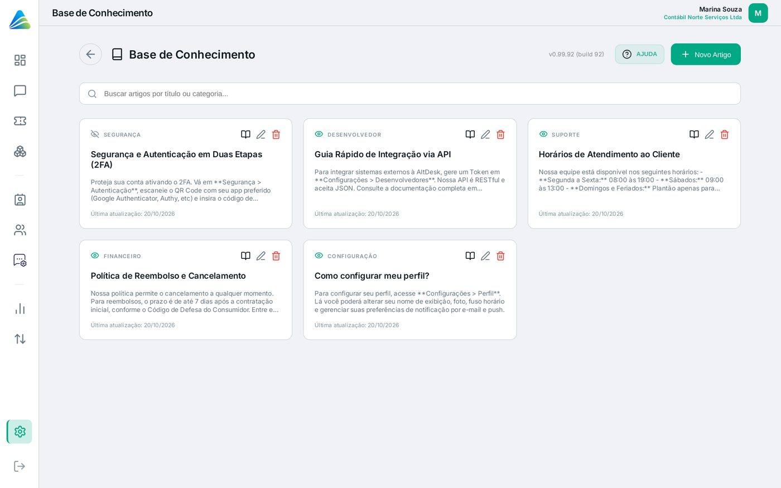Screen dimensions: 781x488
Task: Read the Política de Reembolso article
Action: [x=245, y=256]
